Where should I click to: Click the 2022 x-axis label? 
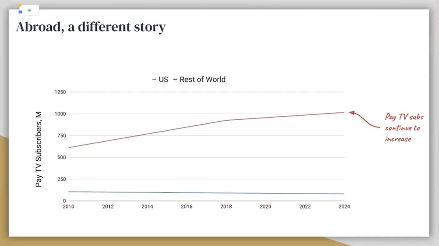[x=305, y=207]
